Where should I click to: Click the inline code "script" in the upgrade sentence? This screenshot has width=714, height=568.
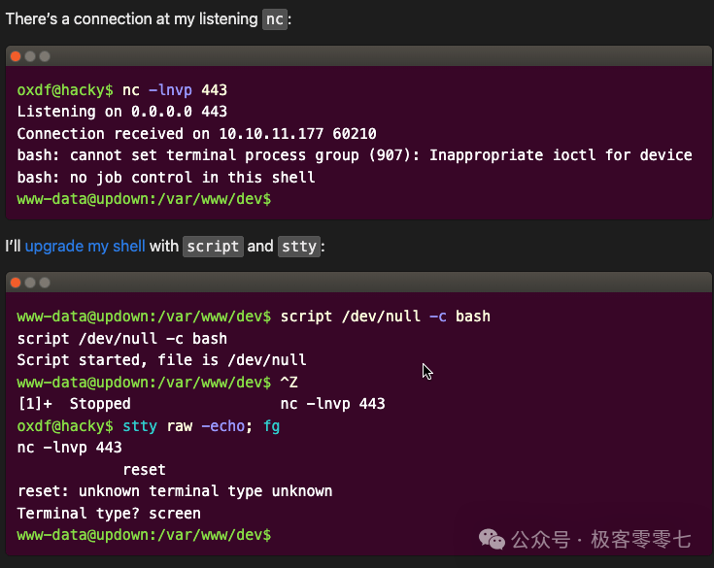[x=213, y=247]
